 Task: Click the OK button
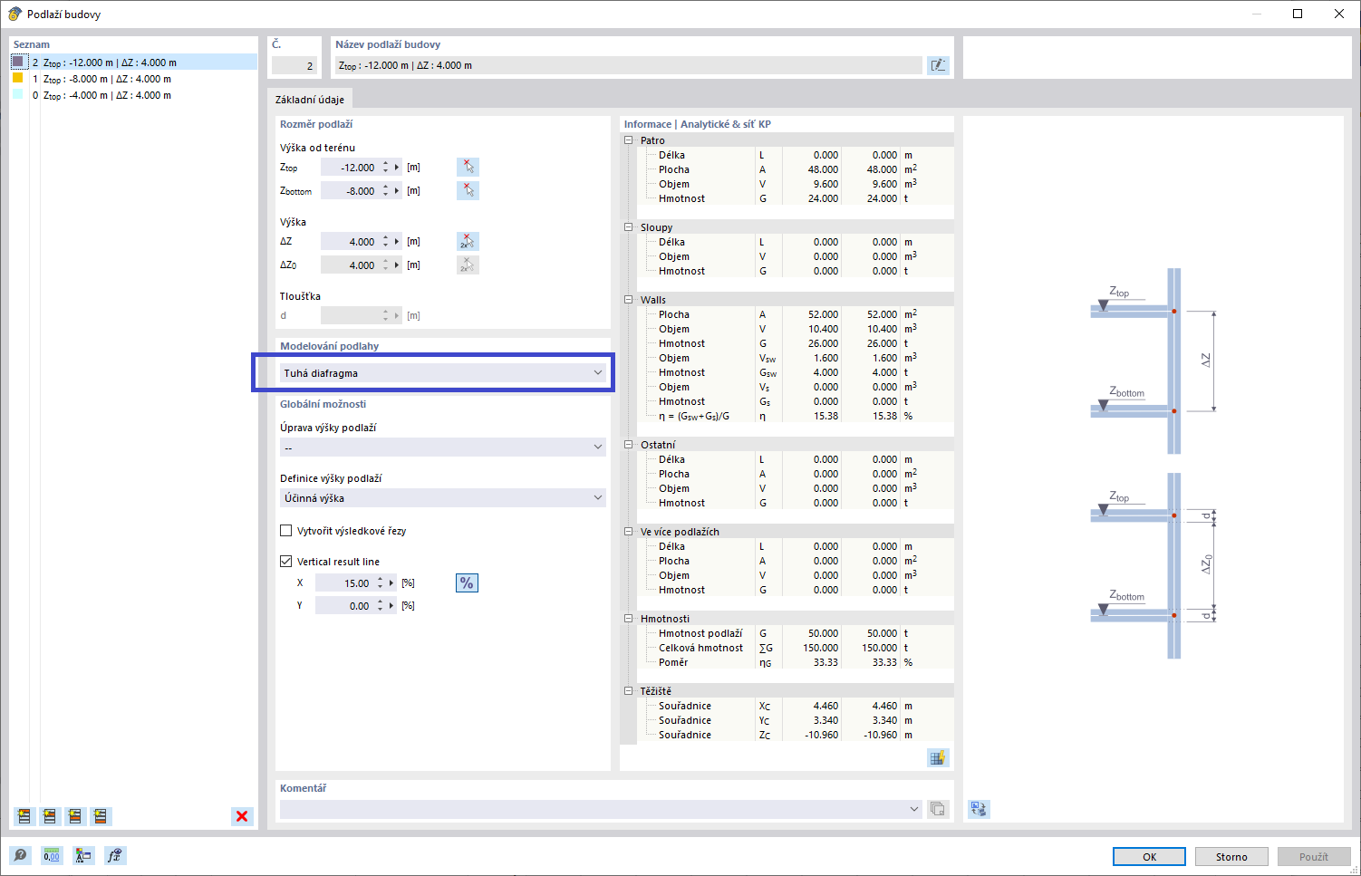(1149, 857)
